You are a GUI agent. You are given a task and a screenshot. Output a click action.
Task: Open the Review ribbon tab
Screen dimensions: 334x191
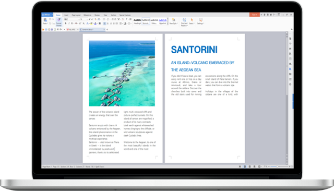97,15
